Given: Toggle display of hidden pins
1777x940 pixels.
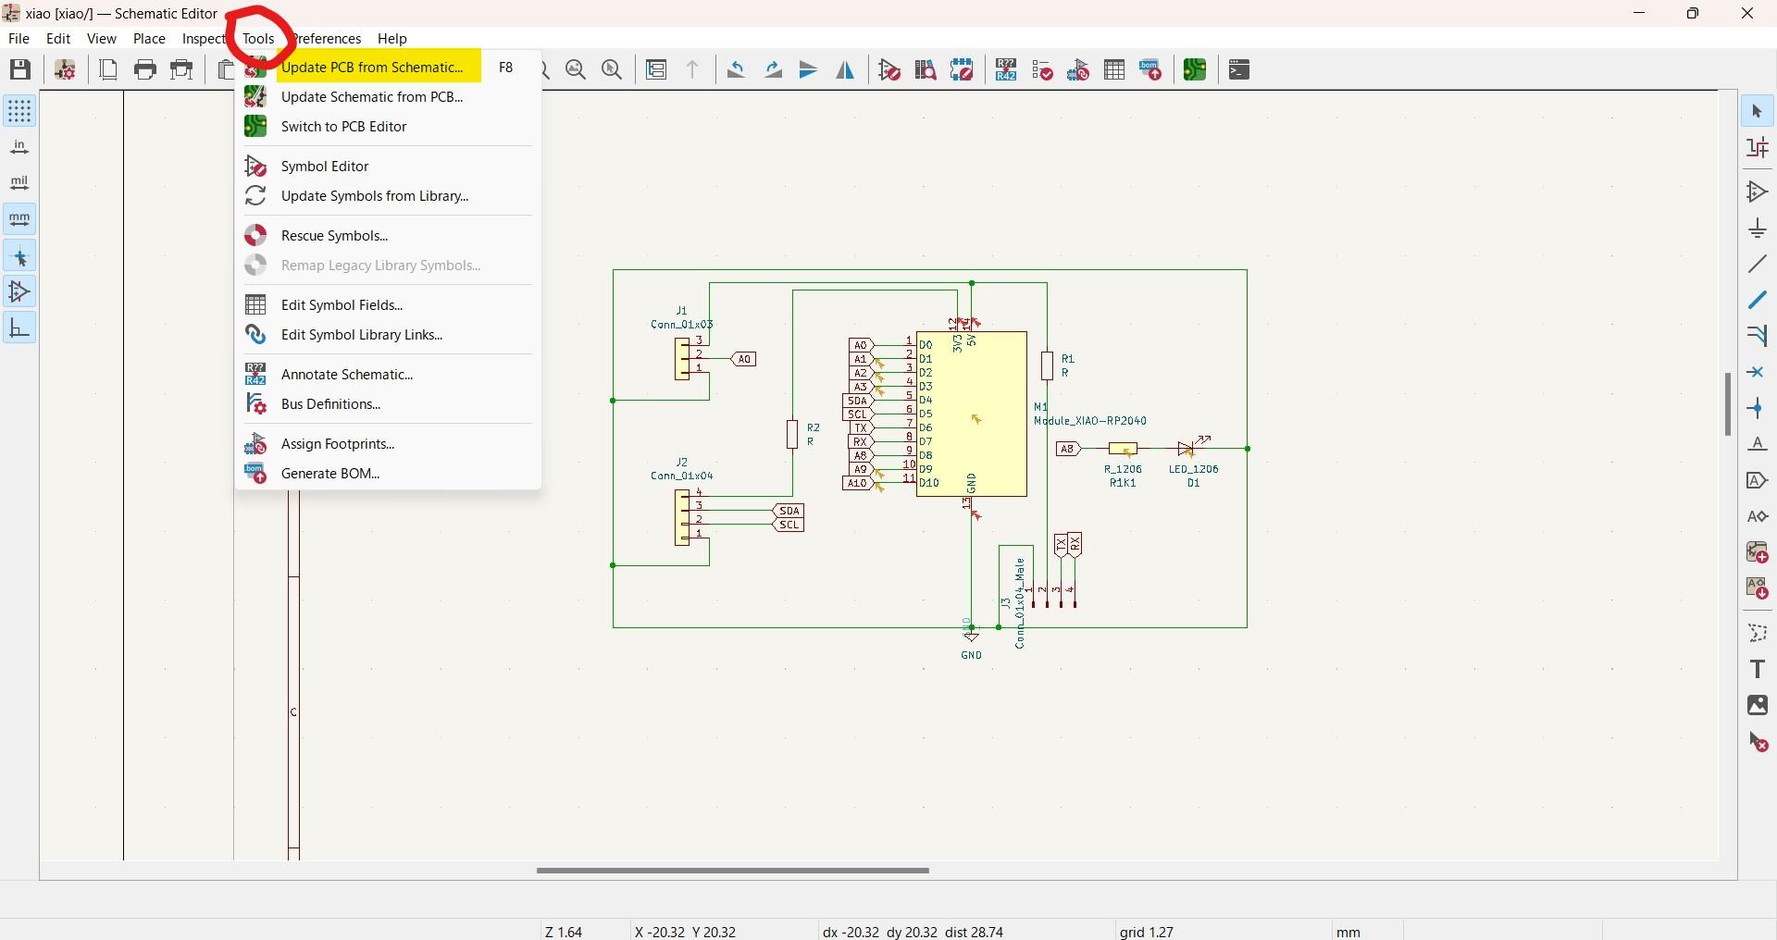Looking at the screenshot, I should tap(19, 293).
